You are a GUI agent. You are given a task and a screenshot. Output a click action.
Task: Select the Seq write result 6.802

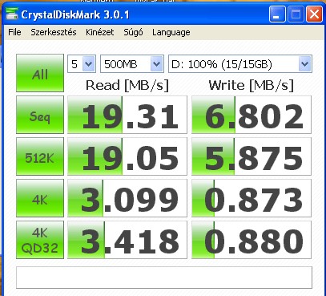[x=252, y=115]
